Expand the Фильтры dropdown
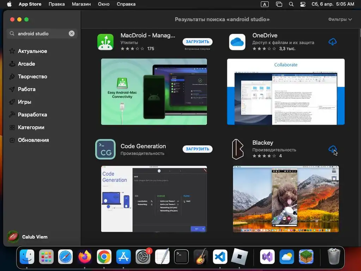Viewport: 361px width, 271px height. pyautogui.click(x=340, y=19)
